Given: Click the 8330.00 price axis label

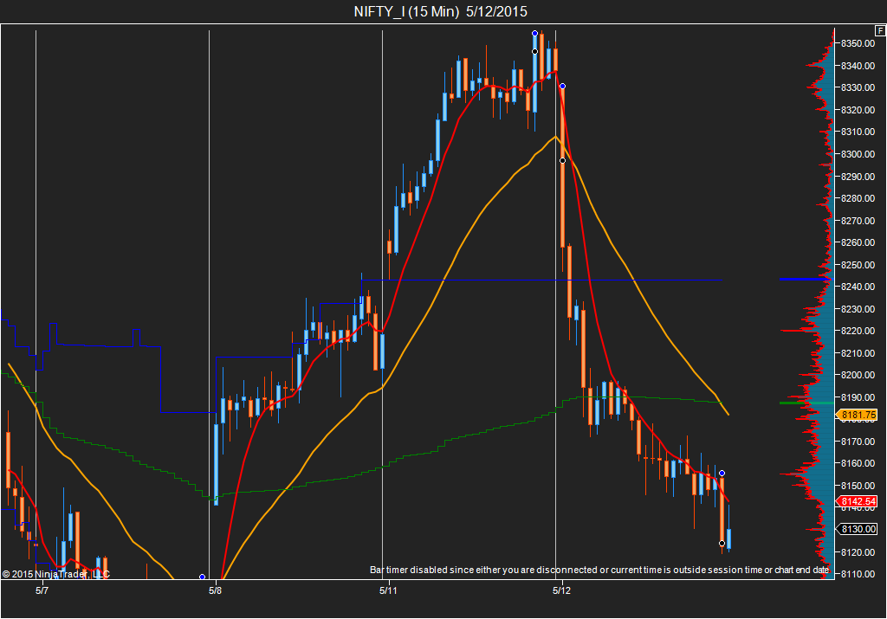Looking at the screenshot, I should point(858,87).
